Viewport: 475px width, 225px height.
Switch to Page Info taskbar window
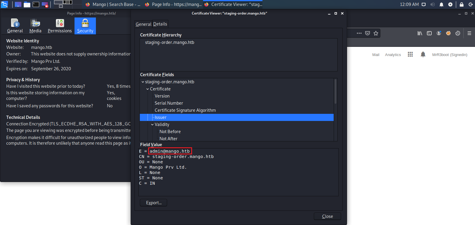point(173,4)
